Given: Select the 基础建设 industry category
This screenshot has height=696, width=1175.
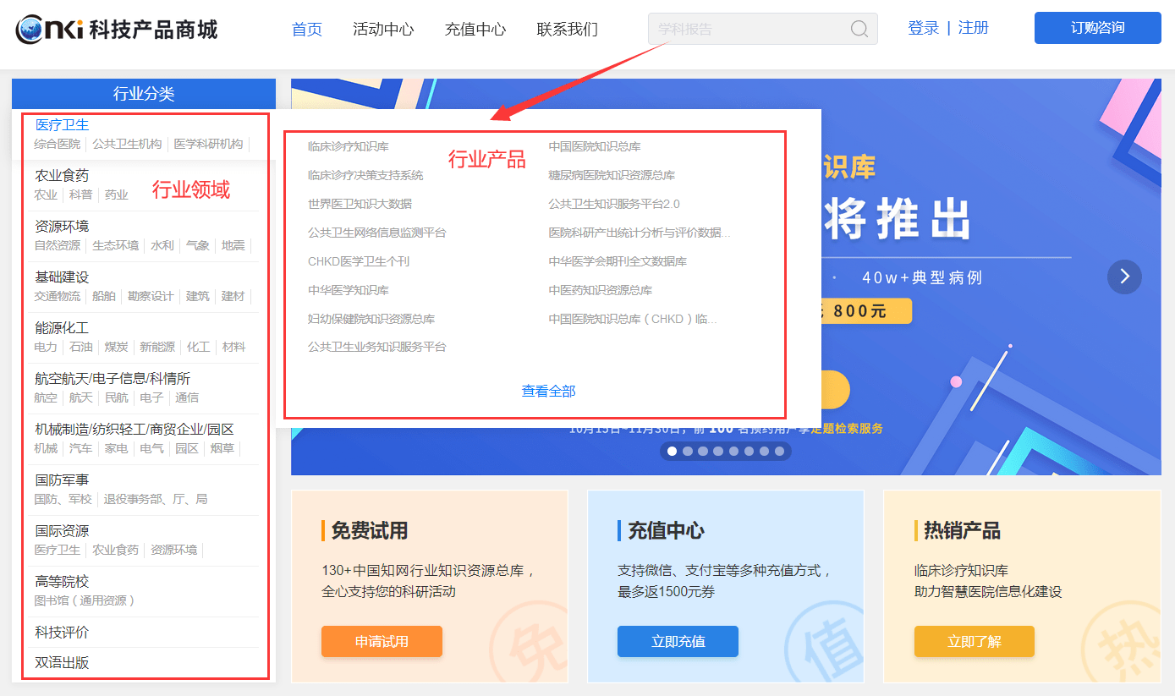Looking at the screenshot, I should click(62, 277).
